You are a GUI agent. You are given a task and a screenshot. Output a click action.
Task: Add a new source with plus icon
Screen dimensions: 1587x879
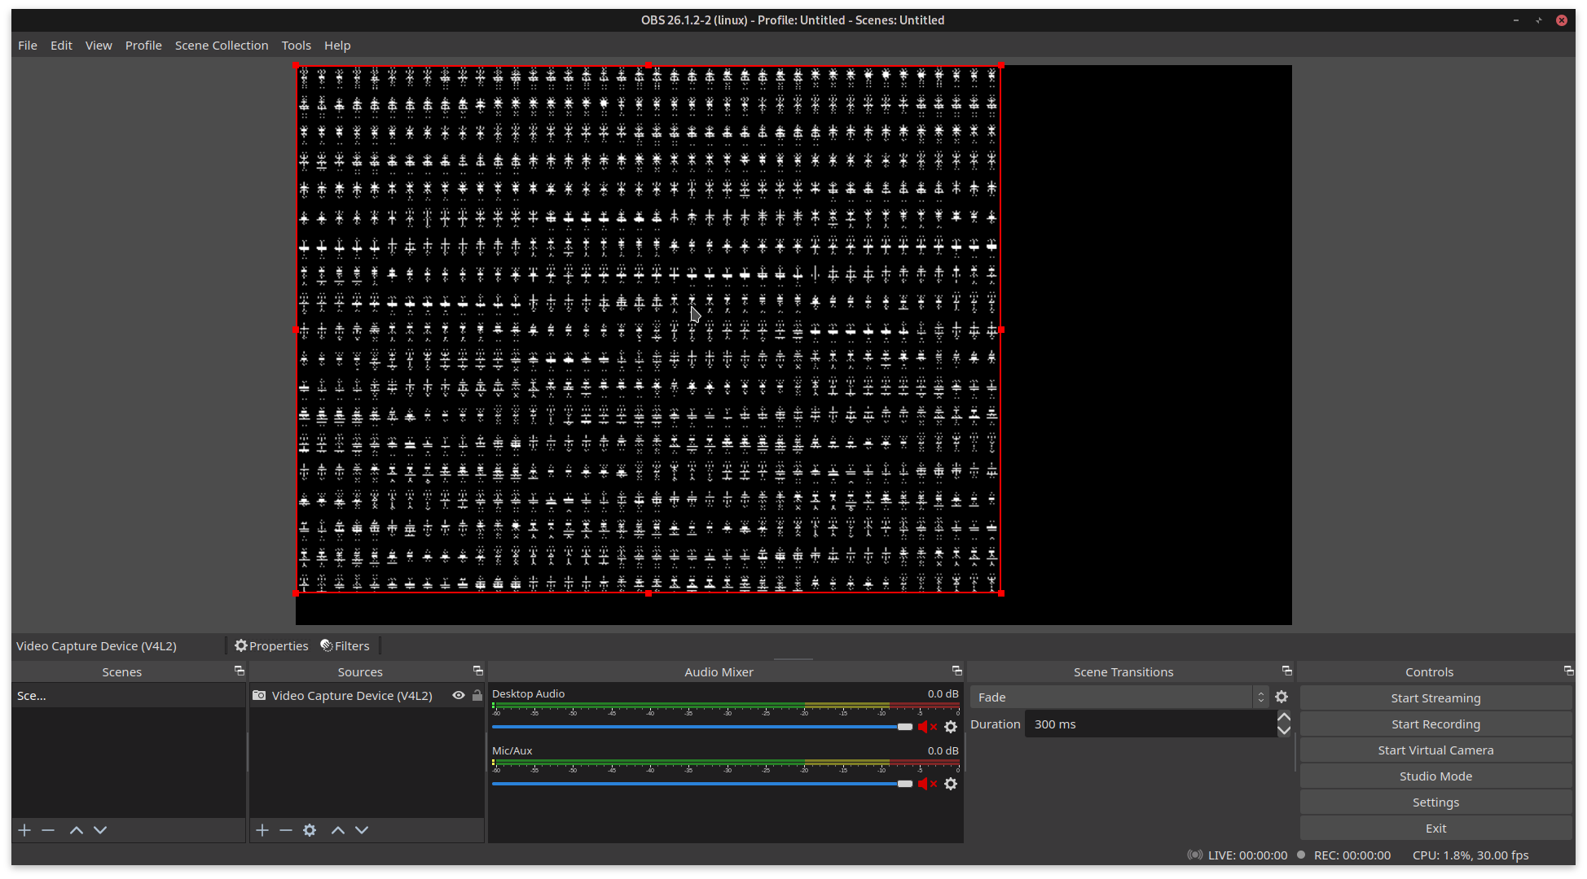click(x=262, y=830)
